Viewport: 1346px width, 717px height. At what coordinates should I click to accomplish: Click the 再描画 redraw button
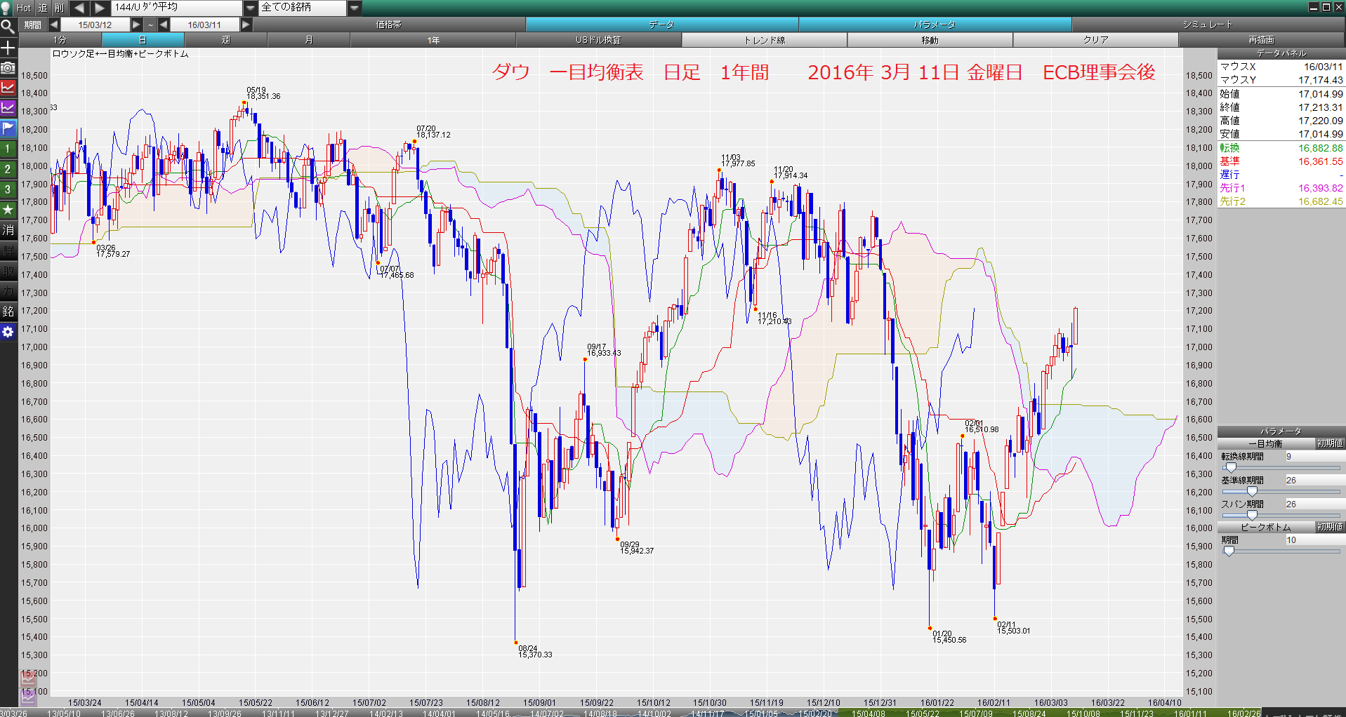coord(1261,40)
